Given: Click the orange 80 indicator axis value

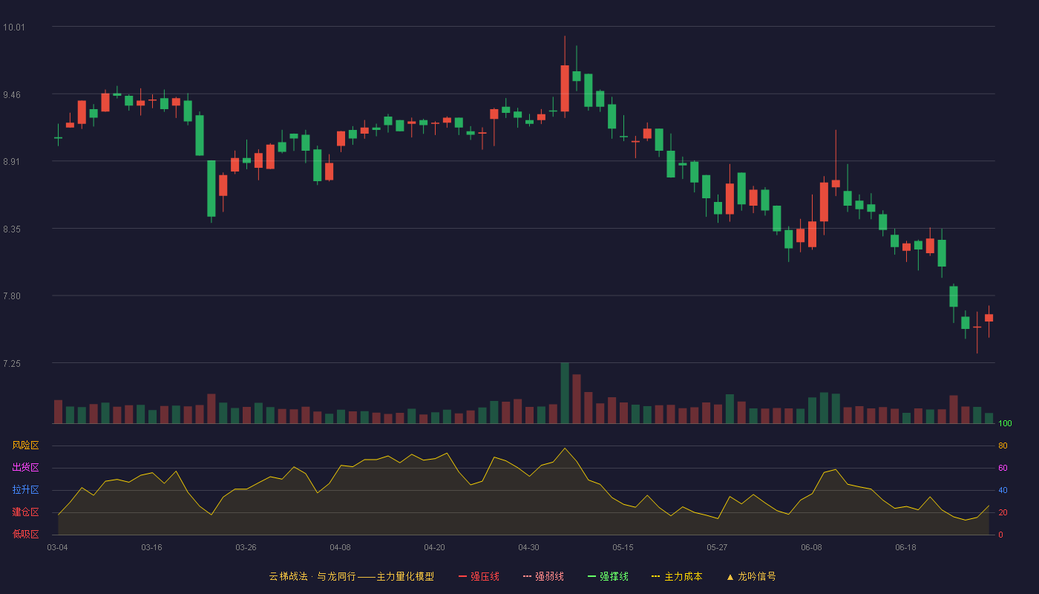Looking at the screenshot, I should click(x=1003, y=446).
